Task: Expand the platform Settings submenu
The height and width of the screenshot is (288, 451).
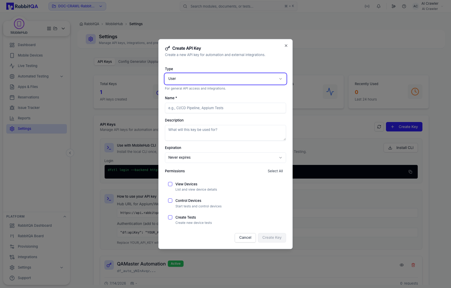Action: coord(62,268)
